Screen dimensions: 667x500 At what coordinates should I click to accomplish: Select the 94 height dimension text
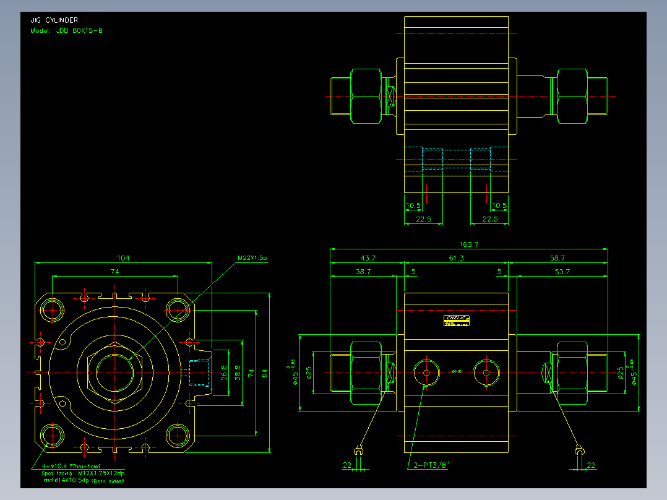(265, 373)
